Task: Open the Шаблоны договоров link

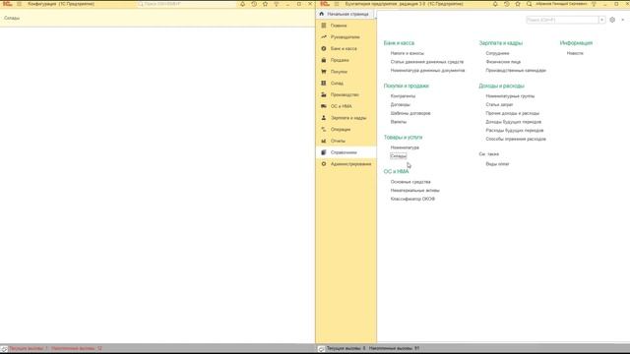Action: click(x=410, y=114)
